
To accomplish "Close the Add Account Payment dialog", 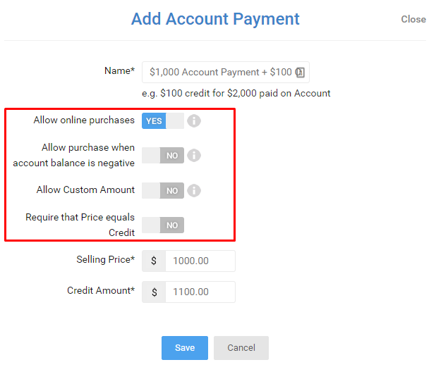I will coord(413,20).
